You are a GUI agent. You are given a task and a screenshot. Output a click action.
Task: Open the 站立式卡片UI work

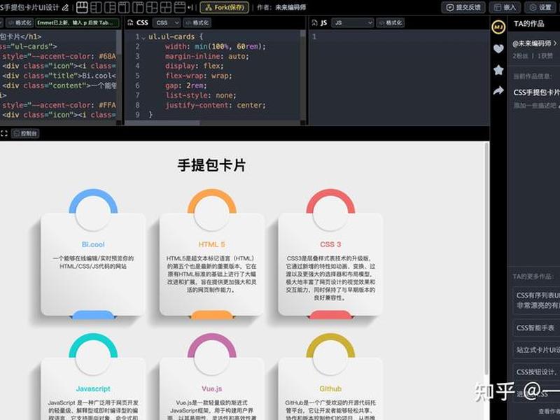[x=537, y=350]
